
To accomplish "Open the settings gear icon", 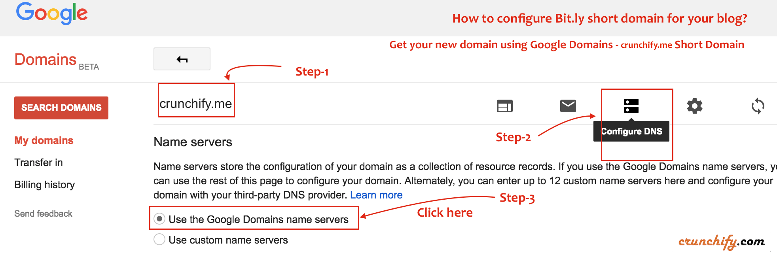I will click(694, 106).
